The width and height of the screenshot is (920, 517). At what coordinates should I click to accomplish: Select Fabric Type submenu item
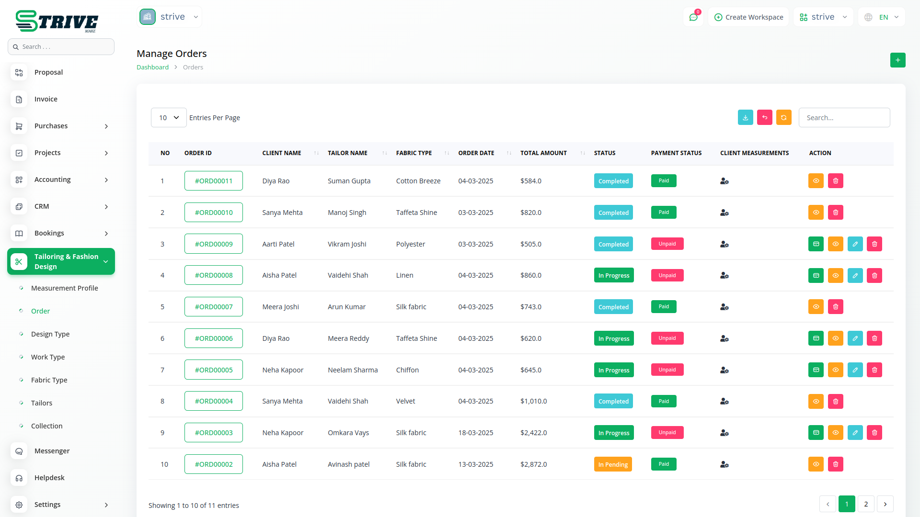(49, 380)
